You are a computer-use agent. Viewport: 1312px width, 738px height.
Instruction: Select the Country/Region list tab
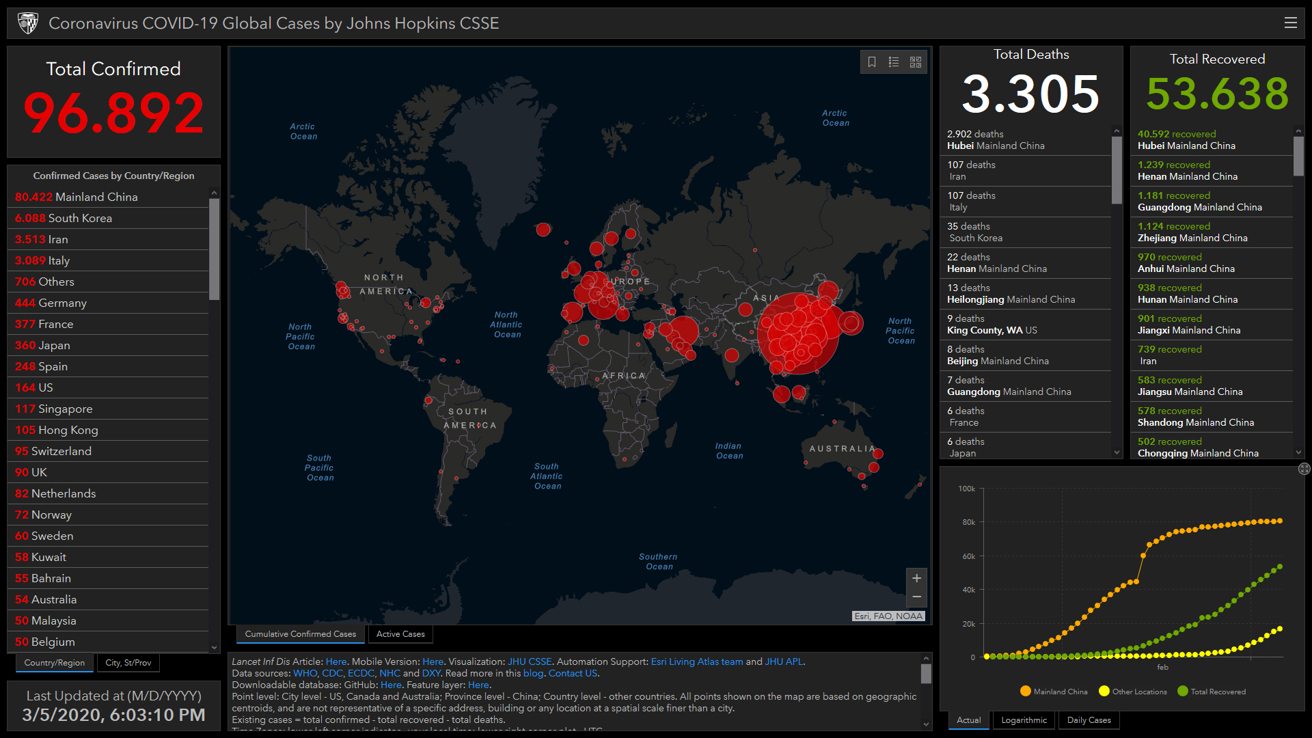55,663
